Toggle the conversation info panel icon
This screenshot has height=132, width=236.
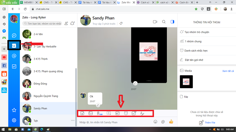(x=172, y=22)
